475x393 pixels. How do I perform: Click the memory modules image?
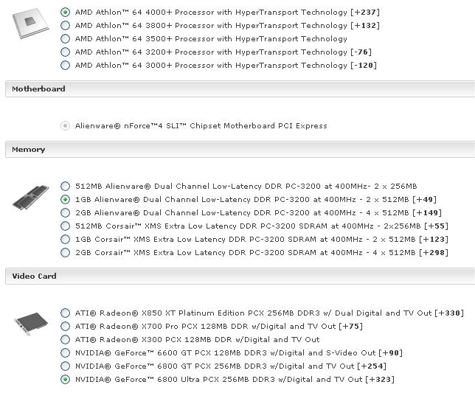point(31,198)
